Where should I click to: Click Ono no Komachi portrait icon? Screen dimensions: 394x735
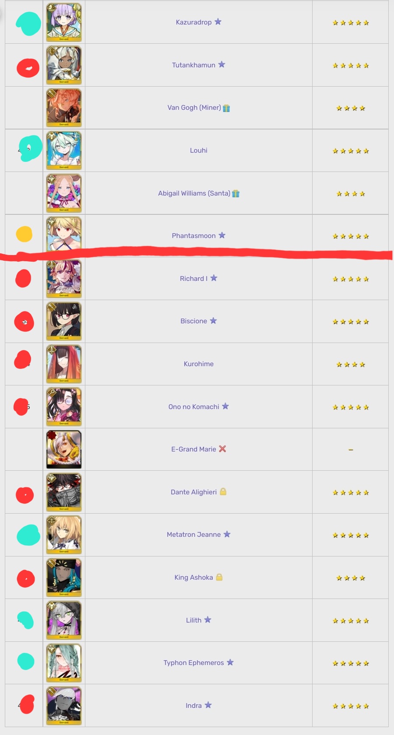tap(64, 407)
